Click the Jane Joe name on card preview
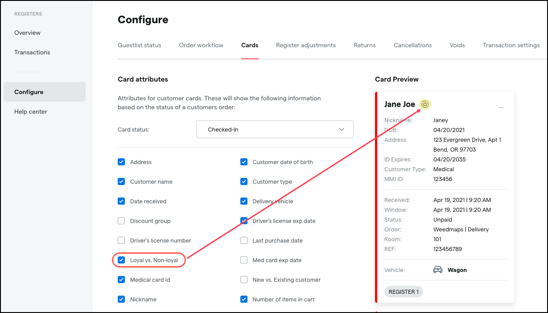Image resolution: width=548 pixels, height=313 pixels. pos(400,104)
